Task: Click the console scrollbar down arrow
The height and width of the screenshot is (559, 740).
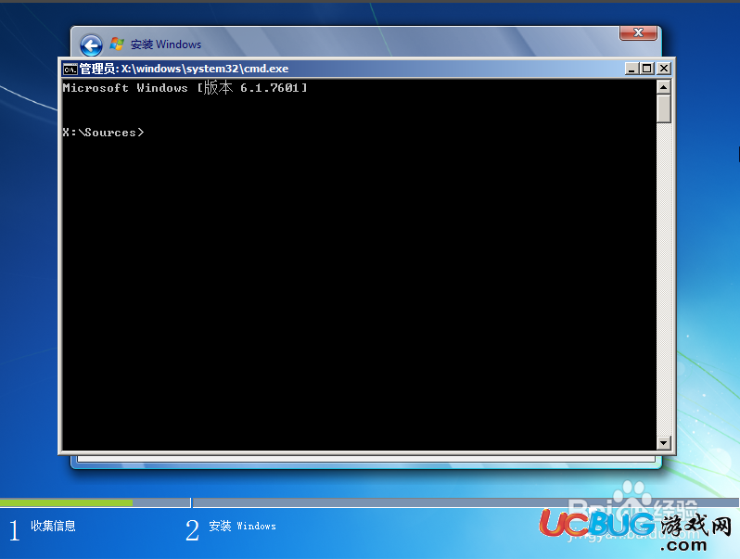Action: pos(664,442)
